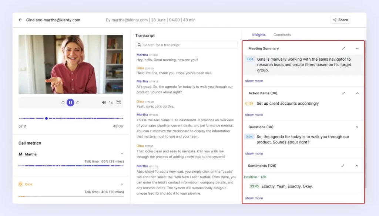Show more meeting summary items
This screenshot has height=216, width=379.
[x=254, y=81]
